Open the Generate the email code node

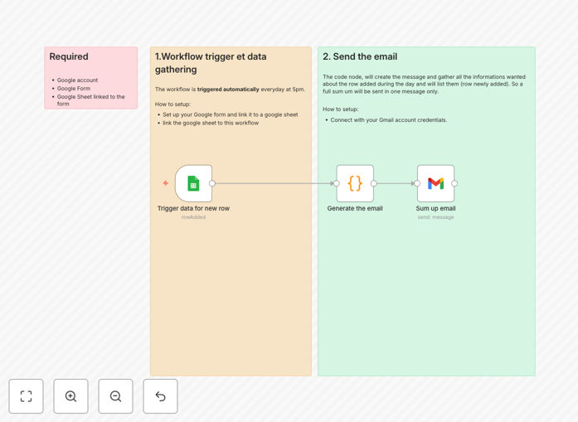(x=355, y=183)
